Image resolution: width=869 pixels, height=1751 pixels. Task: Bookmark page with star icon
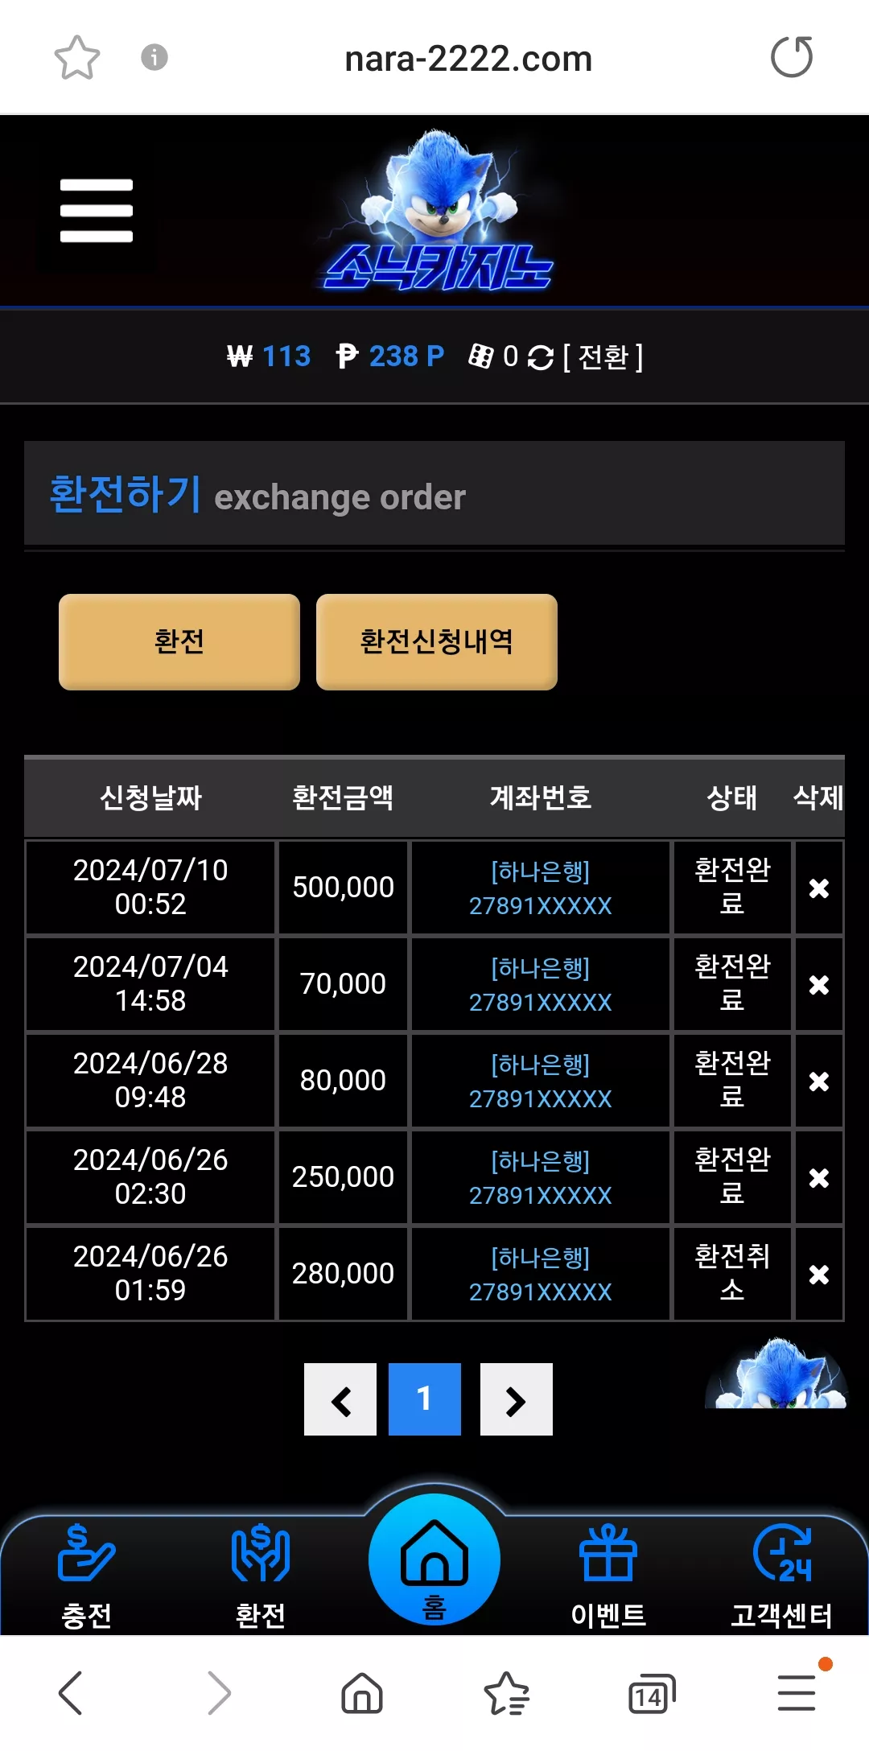click(x=77, y=58)
